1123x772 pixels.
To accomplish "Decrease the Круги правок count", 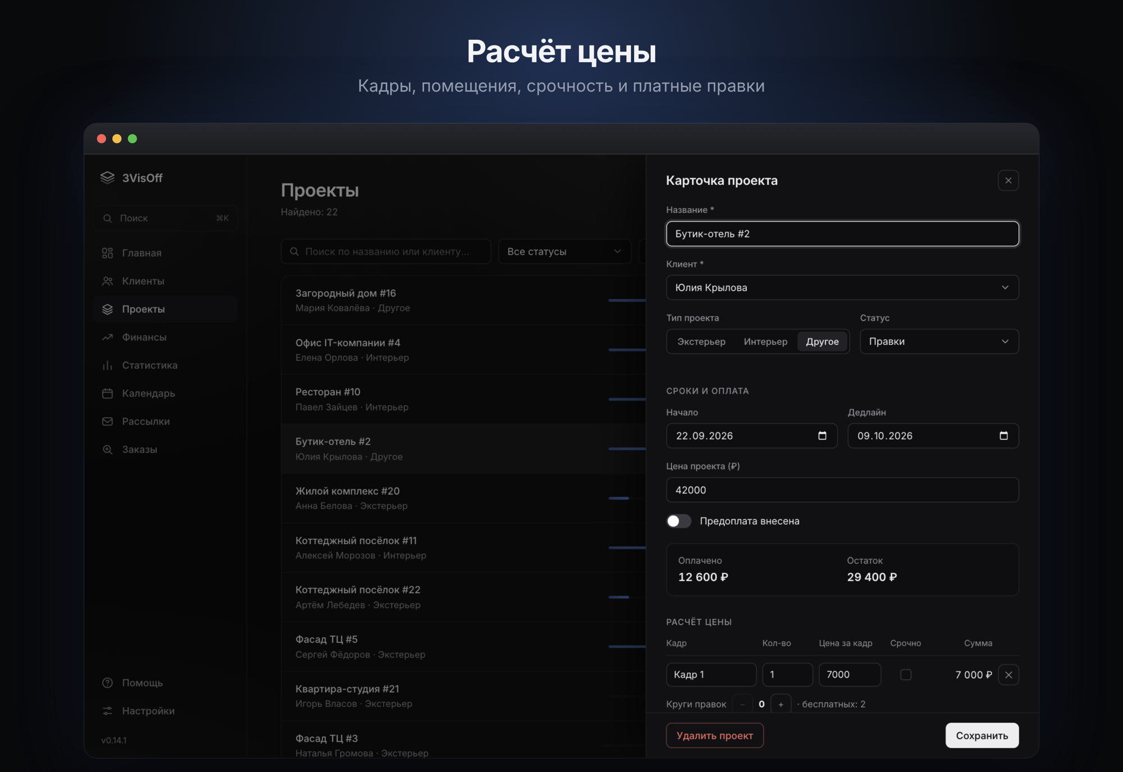I will (742, 704).
